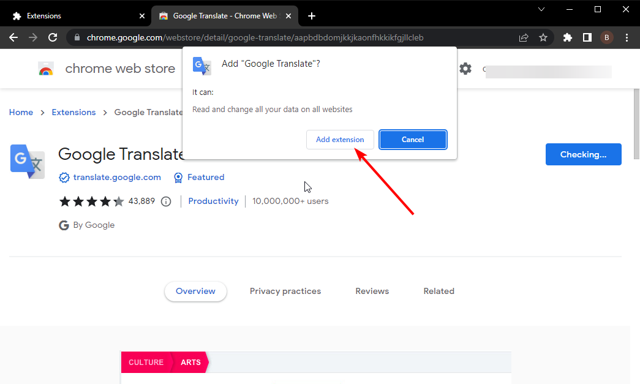
Task: Click the CULTURE label in preview image
Action: pos(146,363)
